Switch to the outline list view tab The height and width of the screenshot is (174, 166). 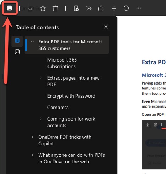pos(17,41)
